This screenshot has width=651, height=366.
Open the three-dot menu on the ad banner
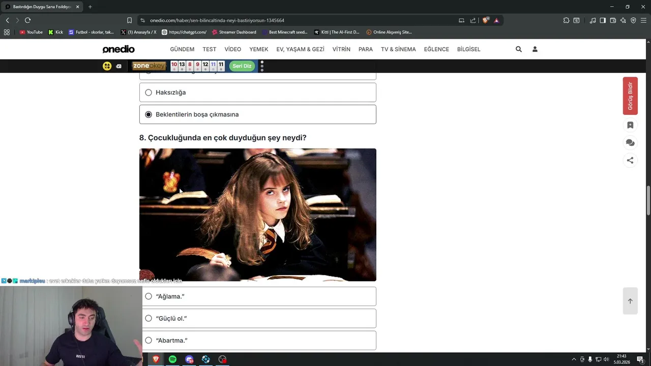262,66
